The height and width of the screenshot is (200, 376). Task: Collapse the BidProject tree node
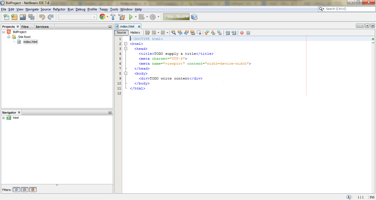tap(4, 32)
